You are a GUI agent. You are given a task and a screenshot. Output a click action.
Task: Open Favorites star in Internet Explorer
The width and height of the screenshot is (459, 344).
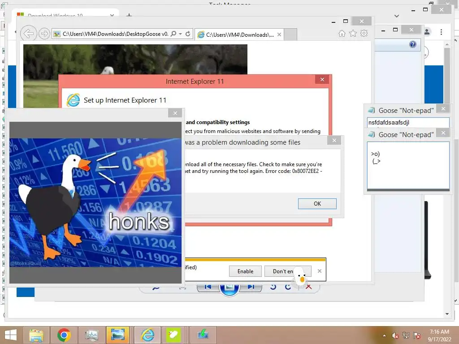tap(353, 33)
